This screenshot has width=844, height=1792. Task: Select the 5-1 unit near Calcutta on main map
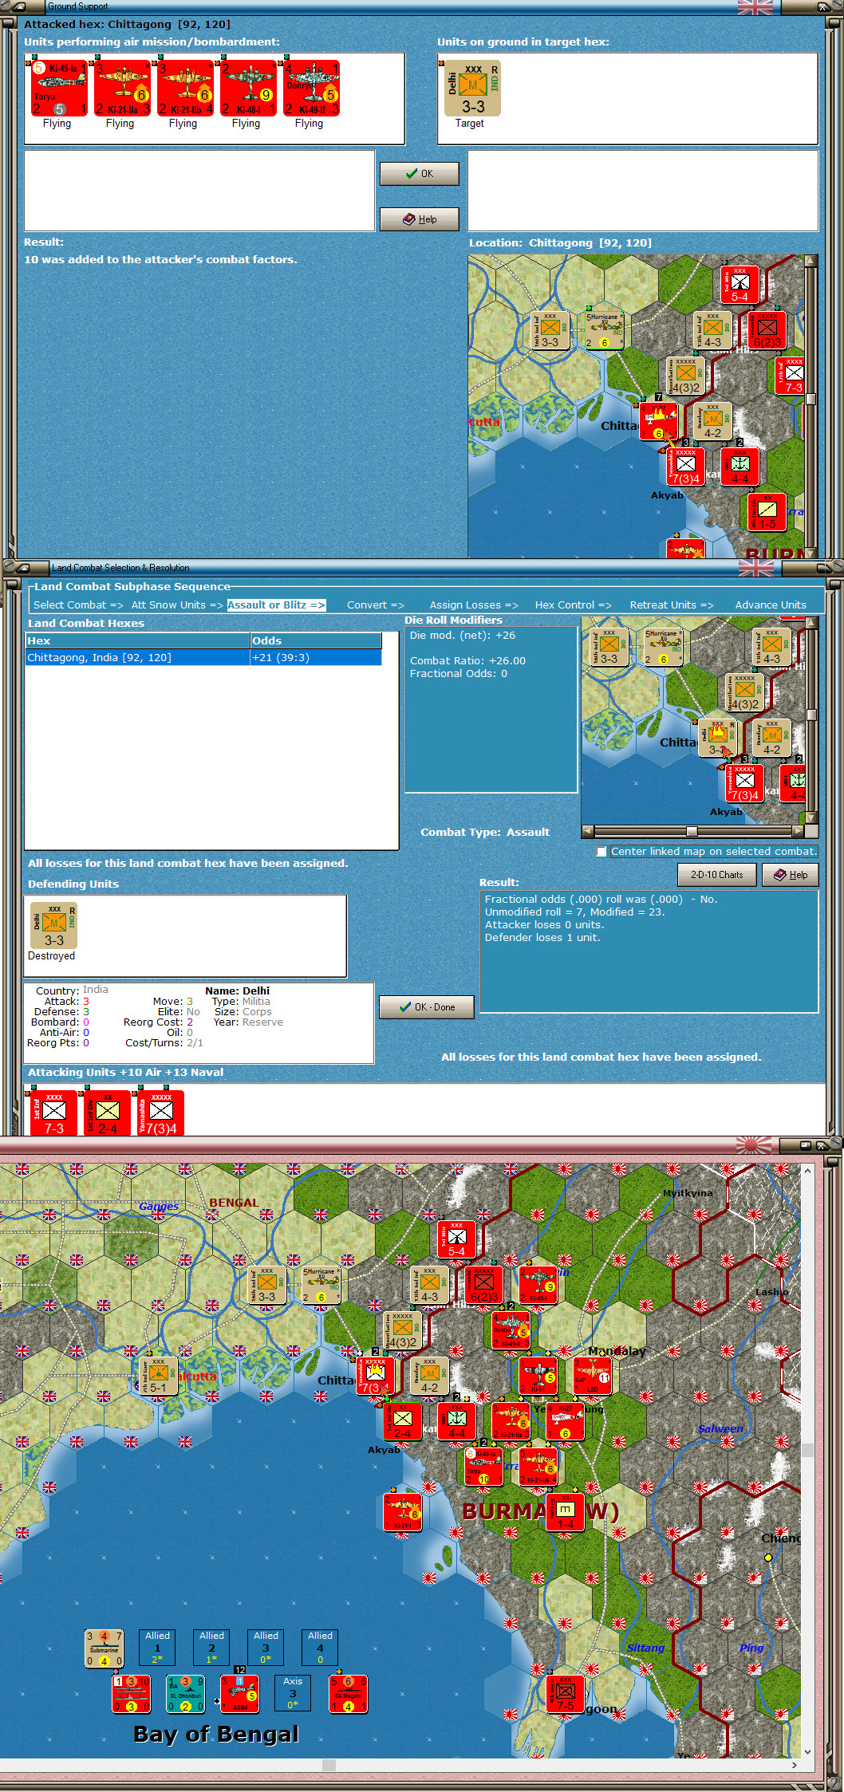158,1375
